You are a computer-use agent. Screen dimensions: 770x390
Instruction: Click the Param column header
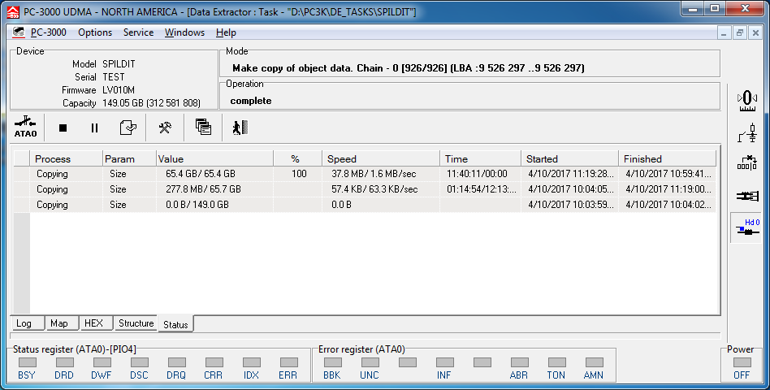(129, 158)
